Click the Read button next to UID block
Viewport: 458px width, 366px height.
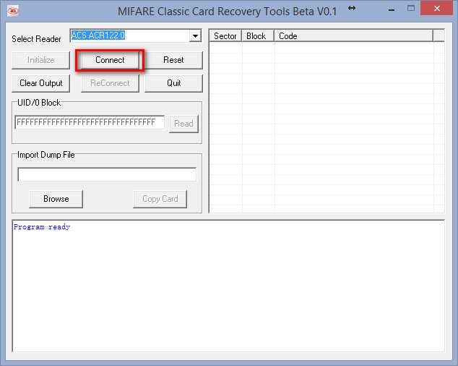183,124
